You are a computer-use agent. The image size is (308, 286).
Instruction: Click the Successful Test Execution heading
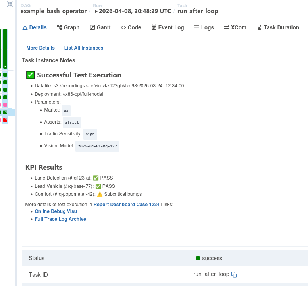coord(79,75)
